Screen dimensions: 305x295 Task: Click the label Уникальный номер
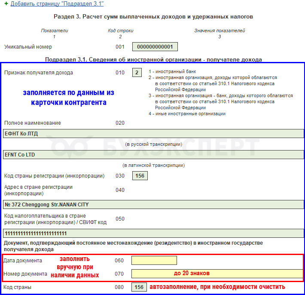coord(28,47)
